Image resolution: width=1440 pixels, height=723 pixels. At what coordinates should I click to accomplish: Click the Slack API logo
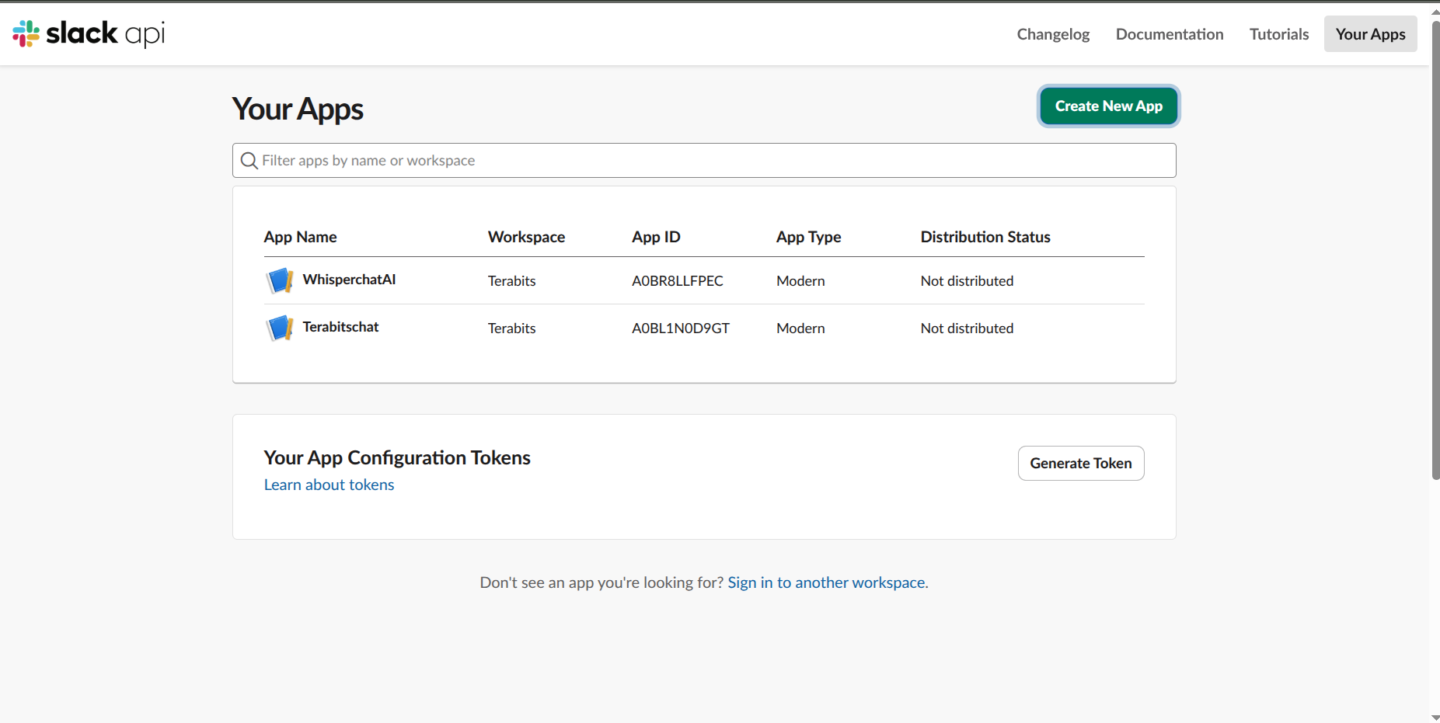89,33
